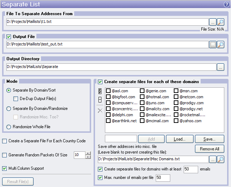231x187 pixels.
Task: Browse for the misc domains file
Action: click(x=213, y=159)
